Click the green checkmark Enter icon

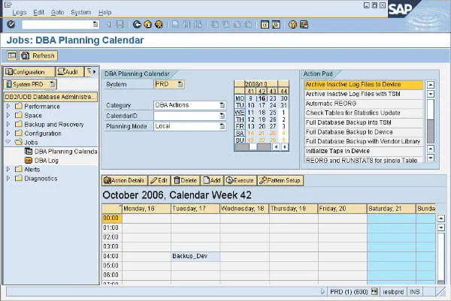[11, 25]
